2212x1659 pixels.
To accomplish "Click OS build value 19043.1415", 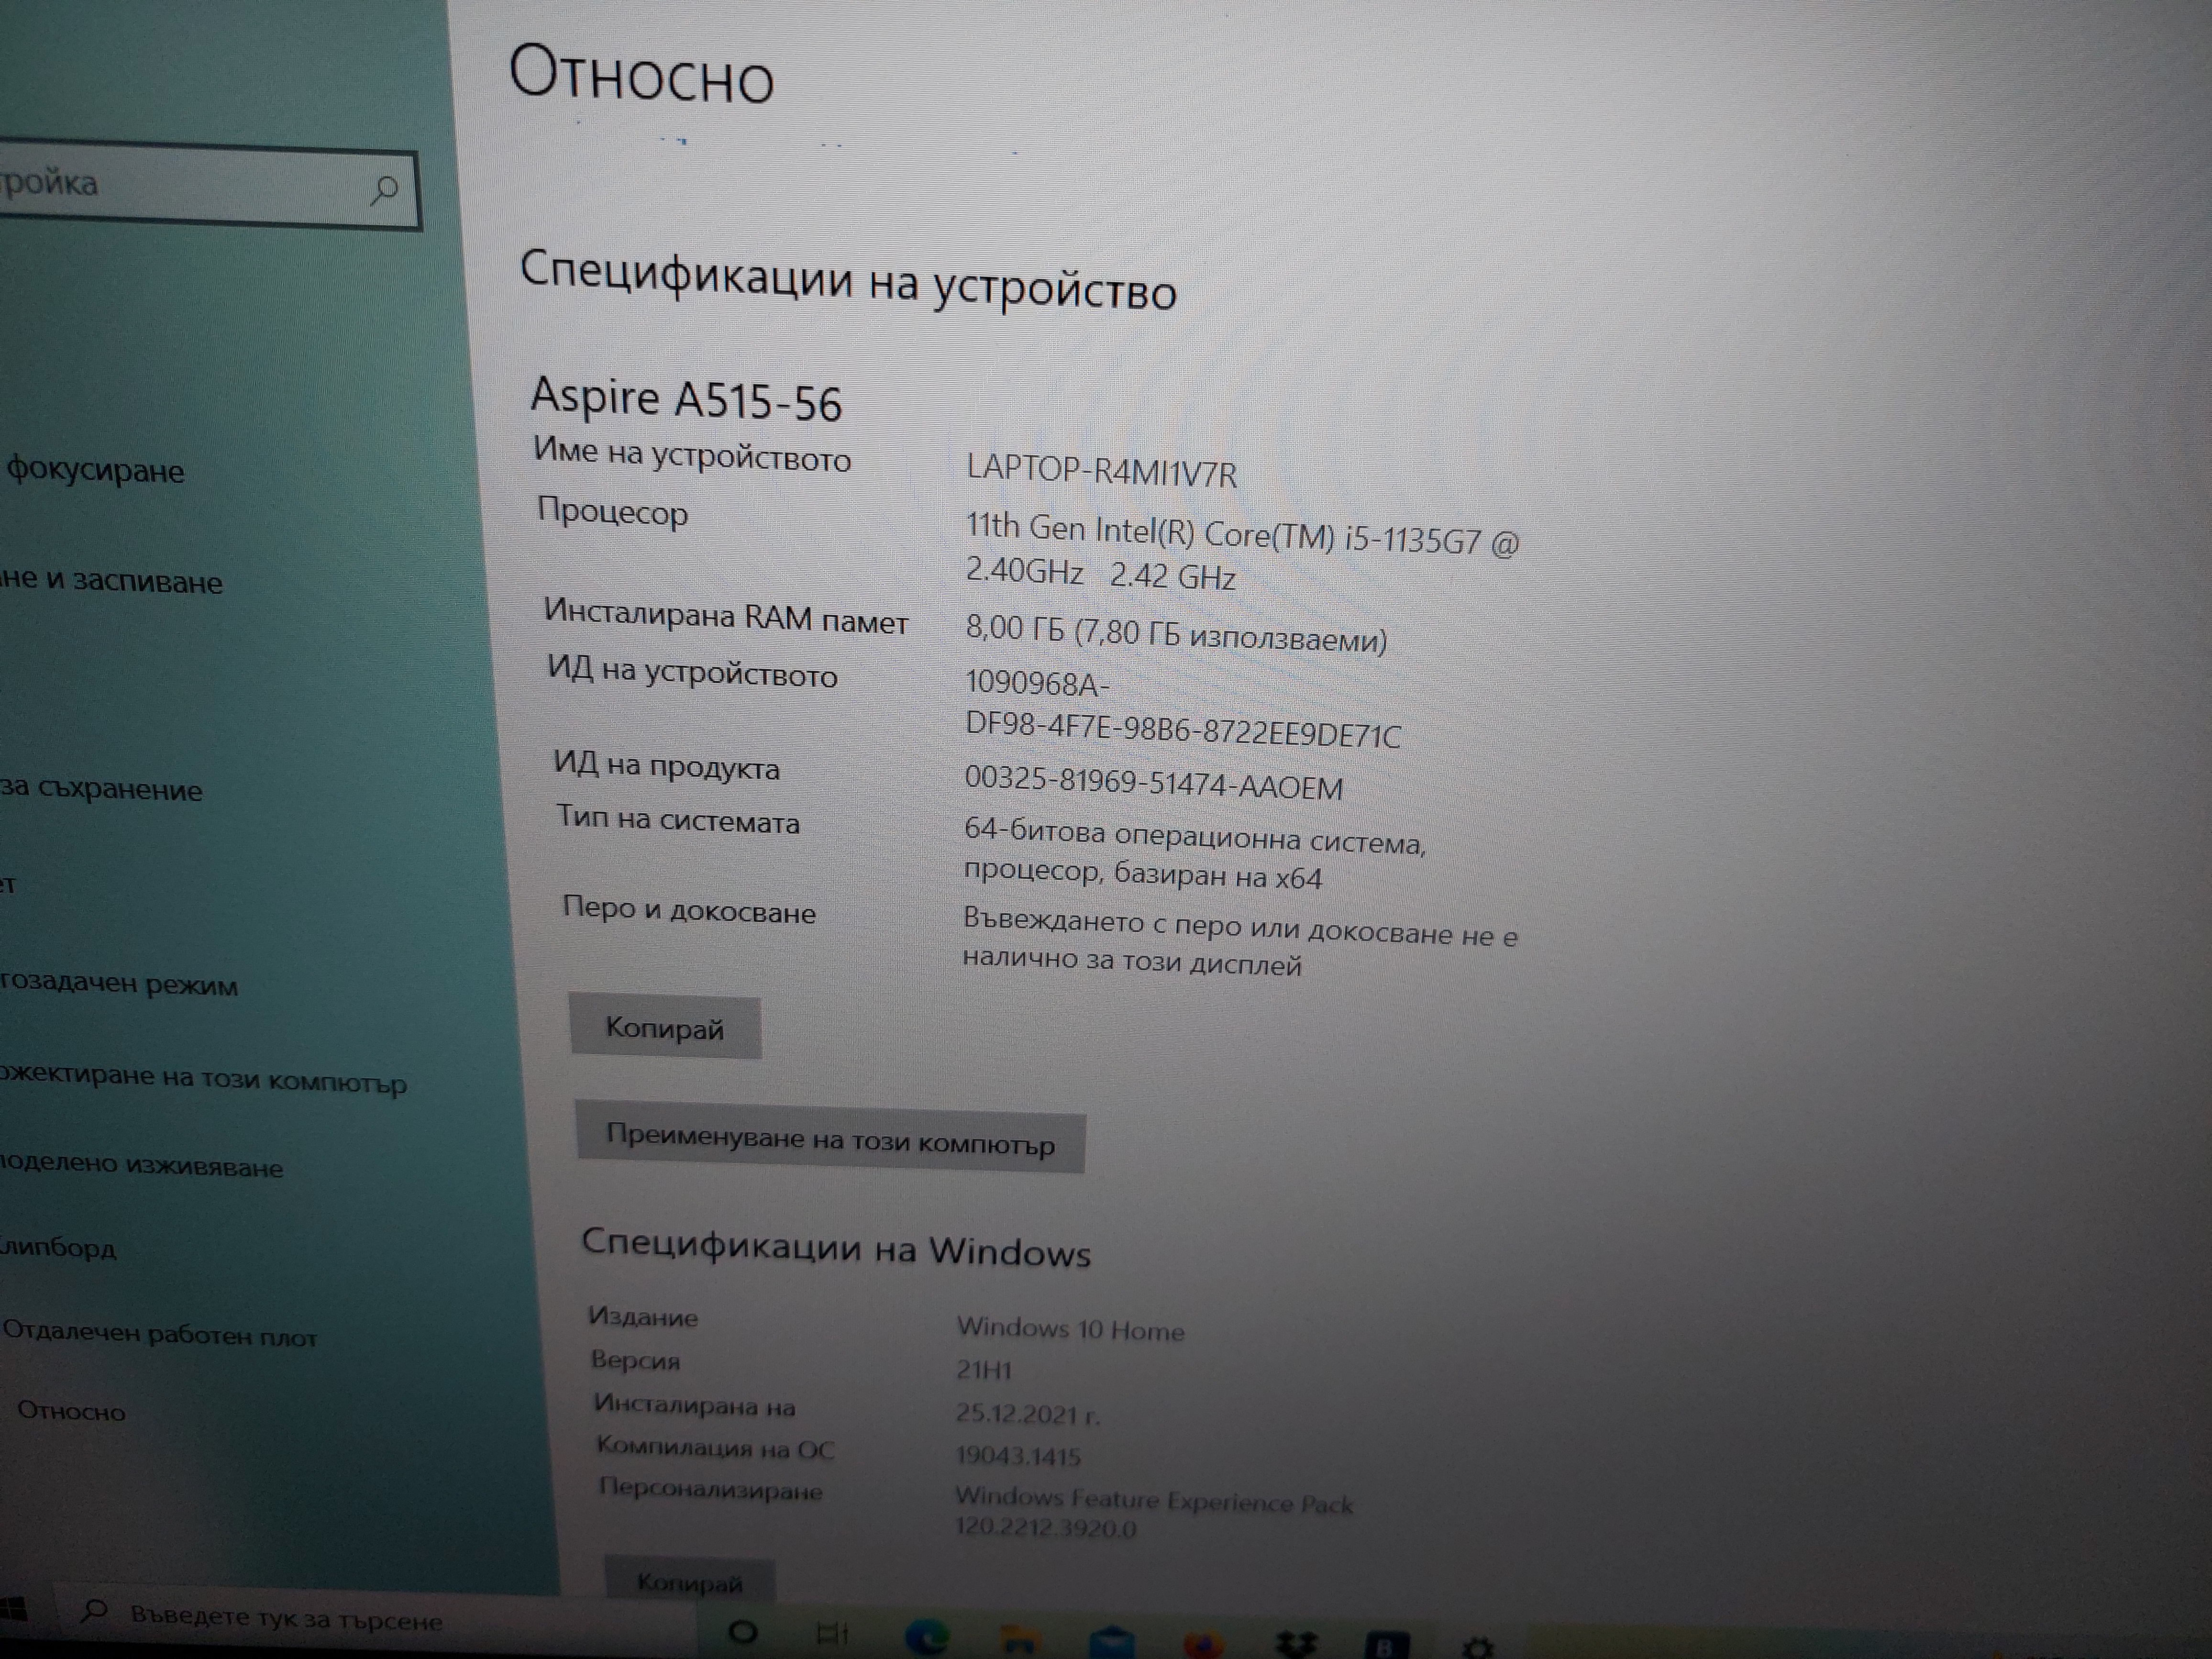I will [x=1018, y=1455].
